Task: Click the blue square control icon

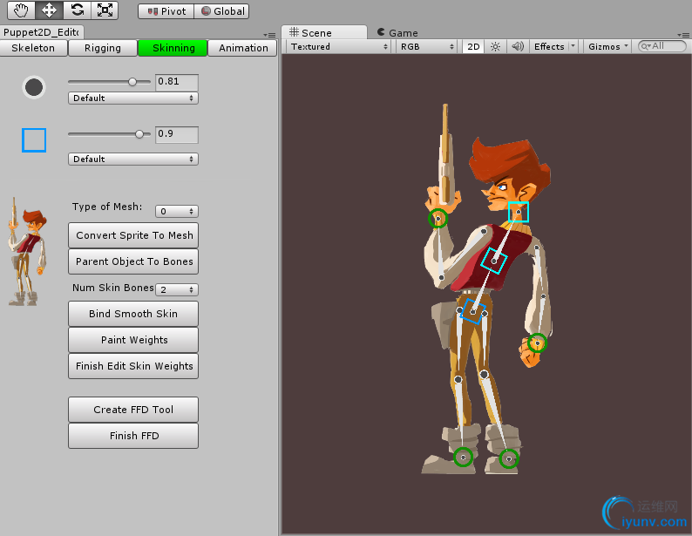Action: coord(34,139)
